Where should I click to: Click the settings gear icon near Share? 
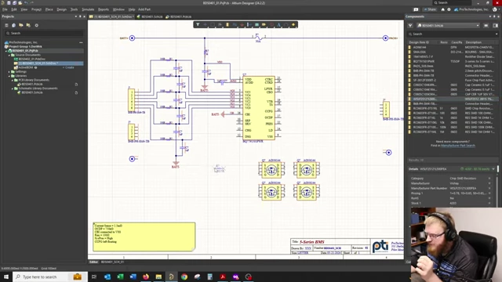click(449, 9)
